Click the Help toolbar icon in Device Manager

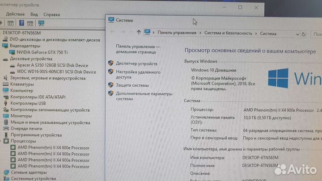coord(21,23)
